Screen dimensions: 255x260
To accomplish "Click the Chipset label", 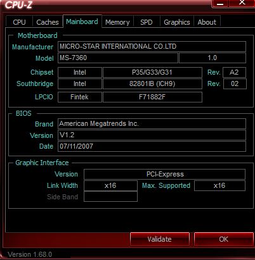I will point(42,72).
